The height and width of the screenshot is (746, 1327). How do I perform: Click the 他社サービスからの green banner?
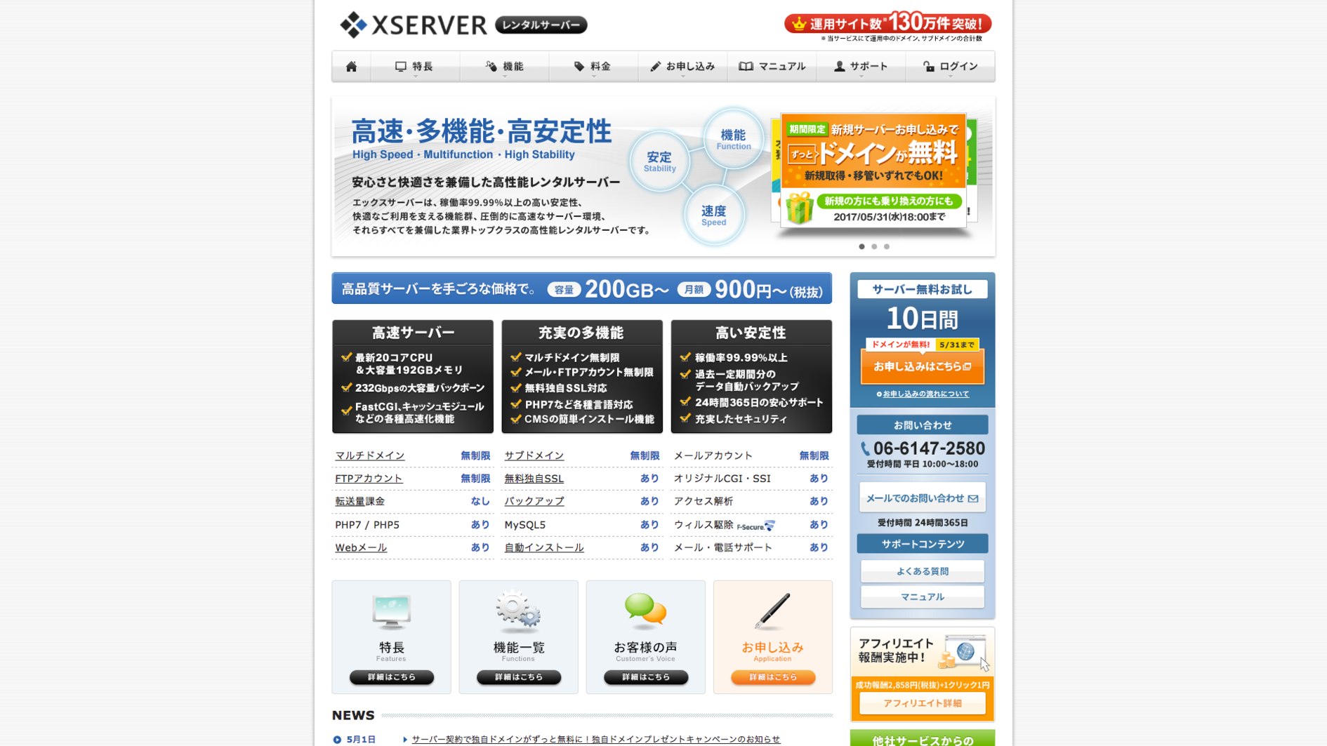coord(922,738)
